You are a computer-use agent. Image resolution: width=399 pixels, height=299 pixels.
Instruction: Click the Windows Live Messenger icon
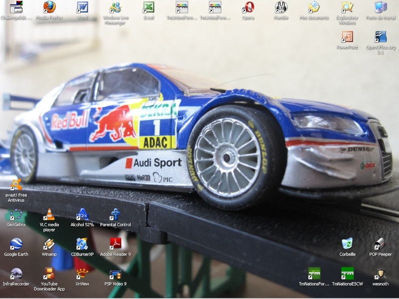click(116, 7)
